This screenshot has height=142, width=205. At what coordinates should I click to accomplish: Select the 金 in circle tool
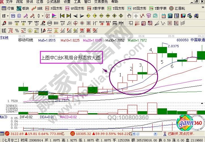[30, 31]
